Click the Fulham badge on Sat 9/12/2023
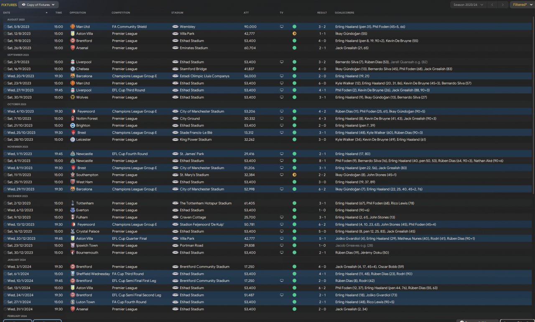535x322 pixels. click(x=73, y=217)
